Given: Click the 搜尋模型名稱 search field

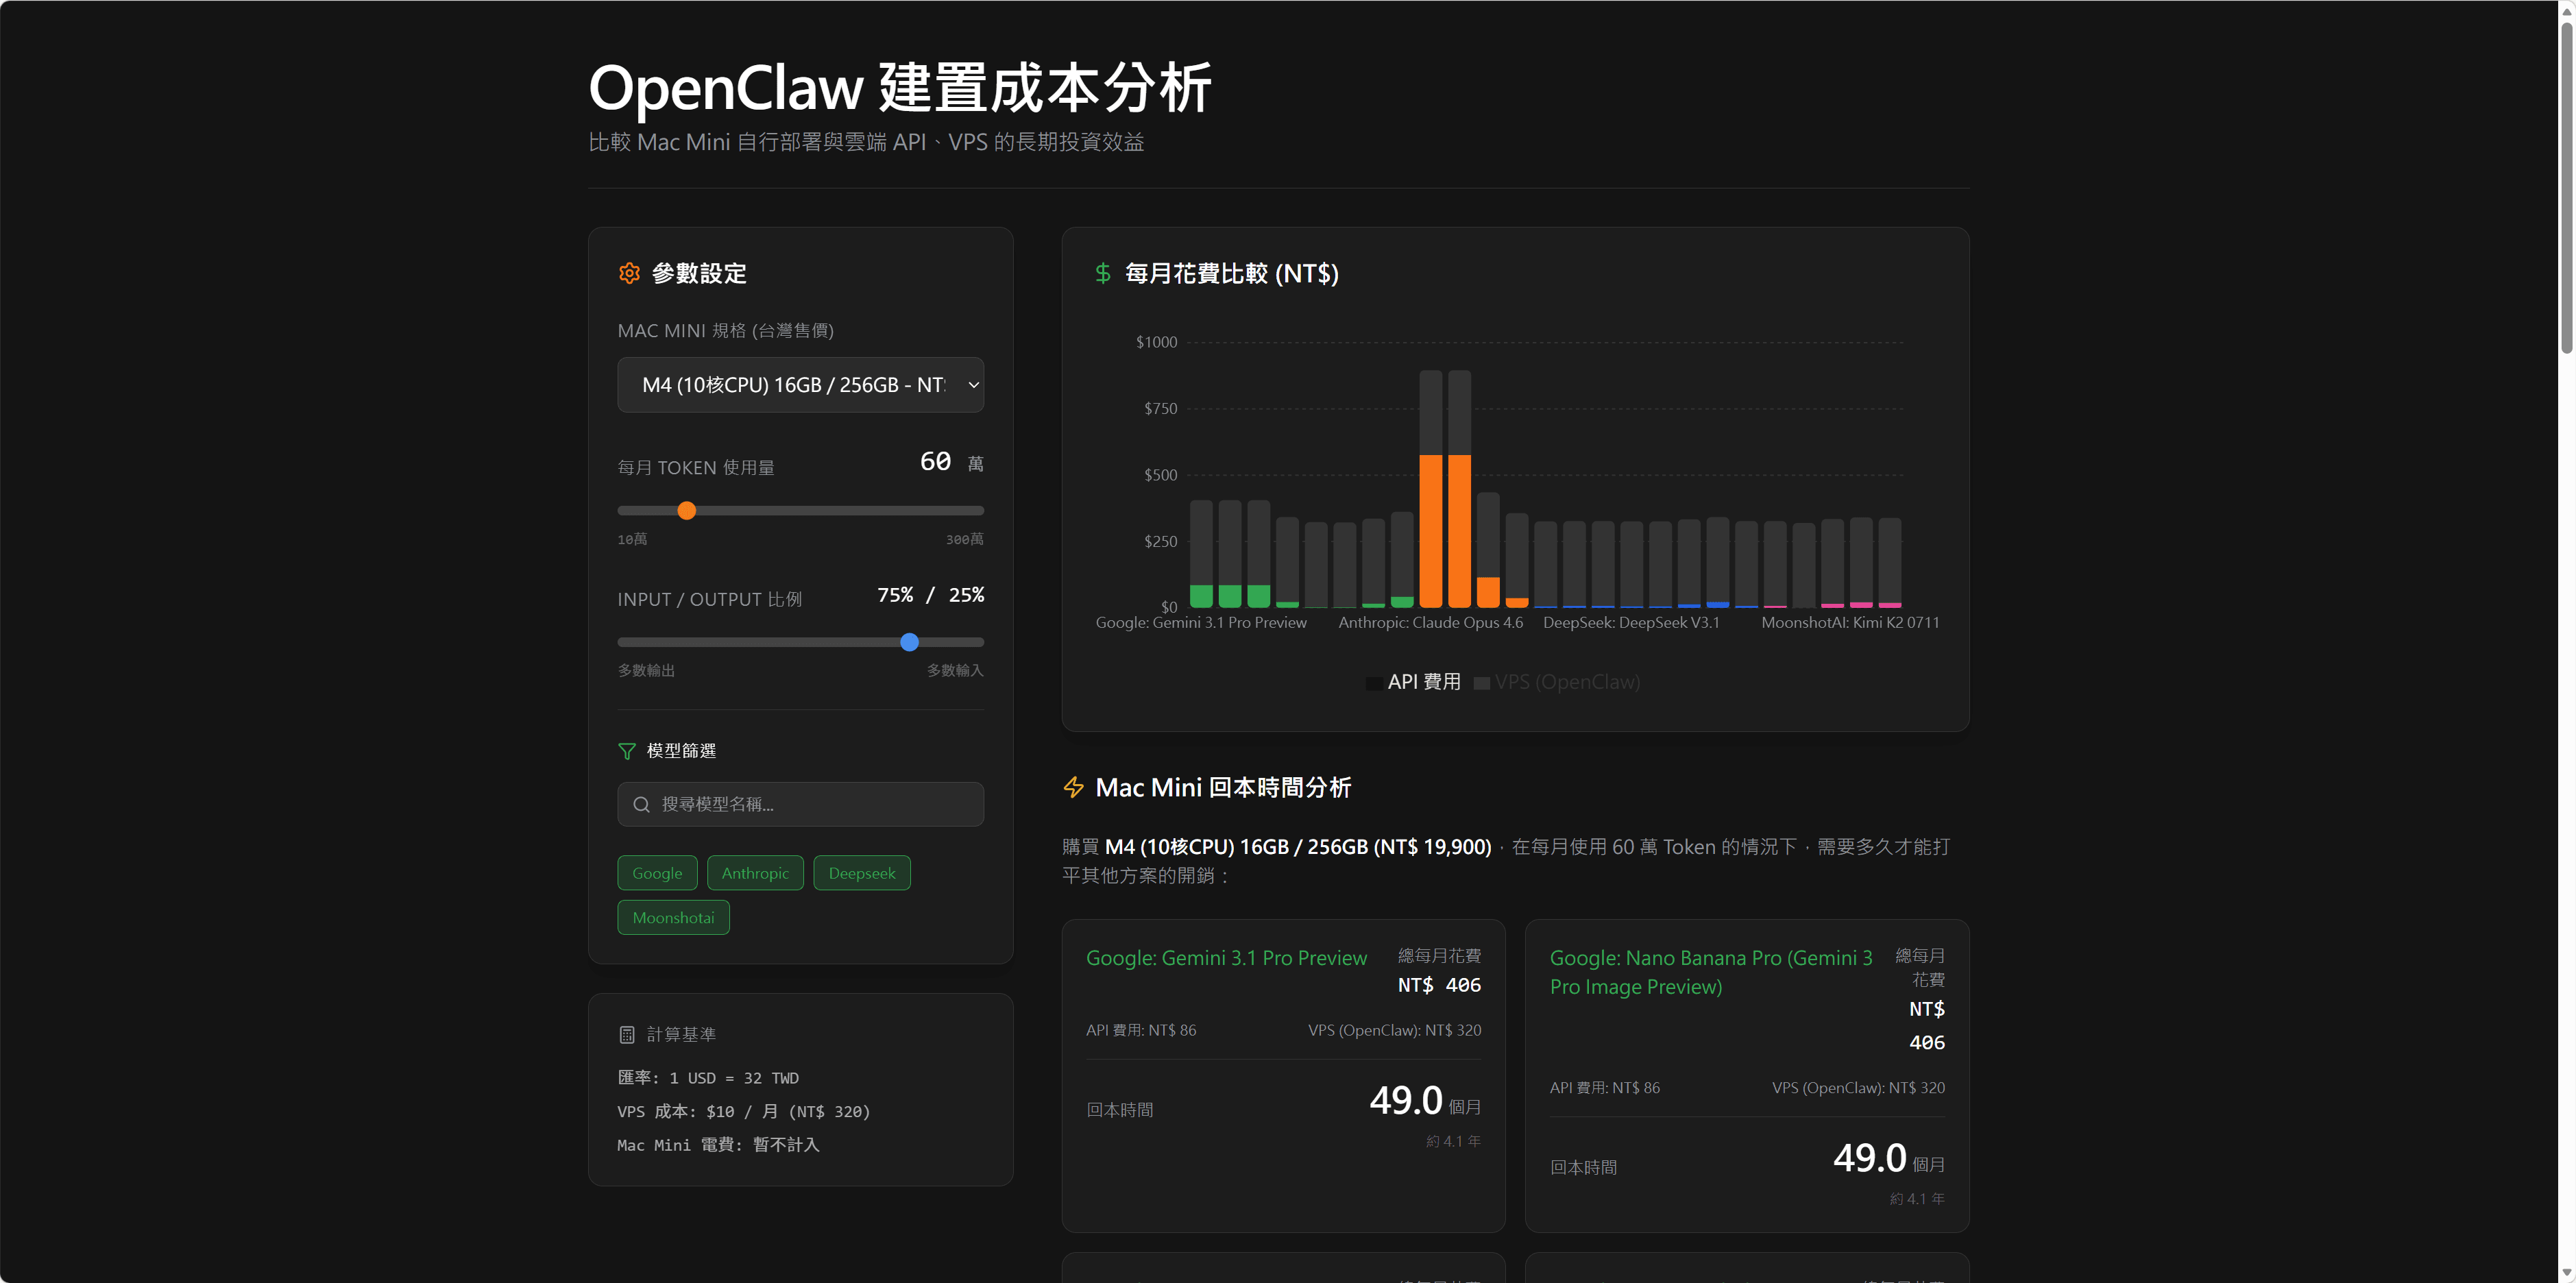Looking at the screenshot, I should [x=799, y=804].
